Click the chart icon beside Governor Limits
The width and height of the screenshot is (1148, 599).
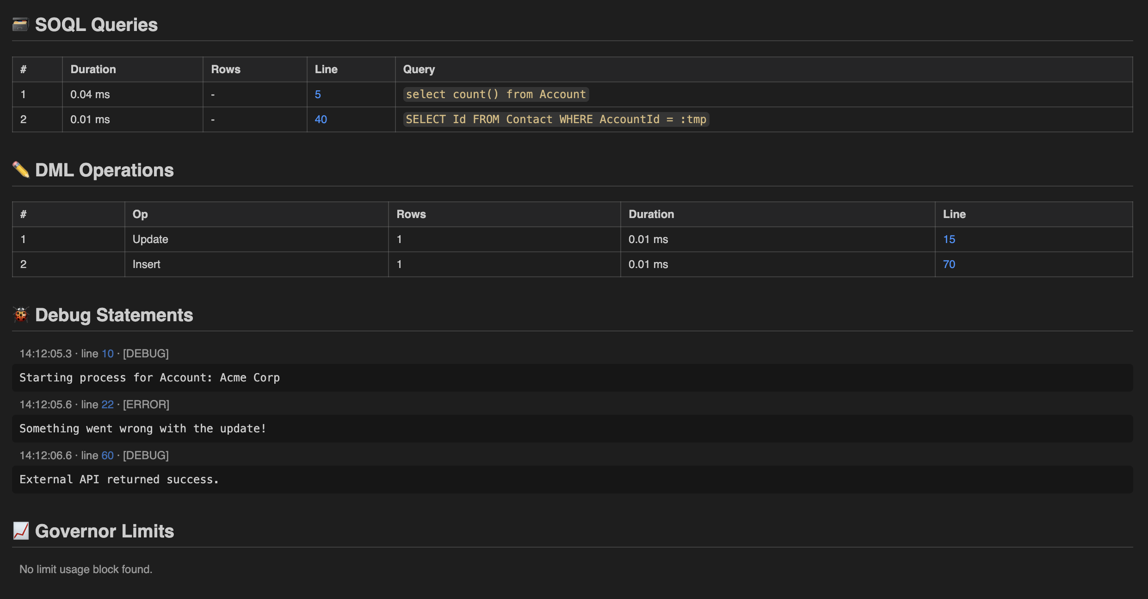point(20,531)
